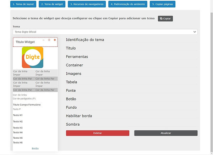Click the Titulo Widget heading

25,42
